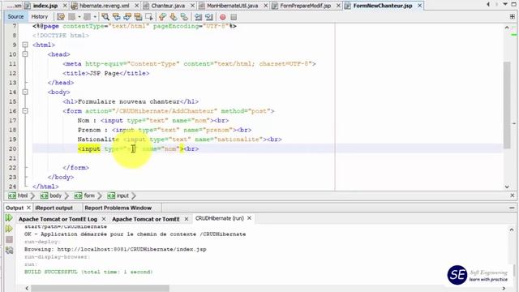The width and height of the screenshot is (519, 292).
Task: Close Apache Tomcat or TomEE Log tab
Action: [x=104, y=219]
